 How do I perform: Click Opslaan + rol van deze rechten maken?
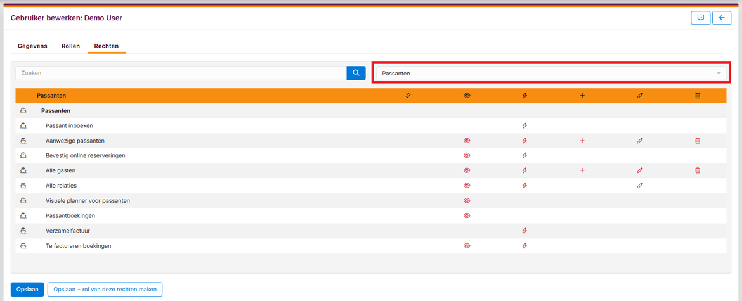105,290
